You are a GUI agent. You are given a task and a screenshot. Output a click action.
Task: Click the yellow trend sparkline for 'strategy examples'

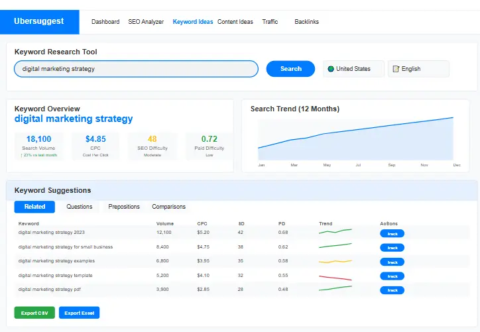335,262
